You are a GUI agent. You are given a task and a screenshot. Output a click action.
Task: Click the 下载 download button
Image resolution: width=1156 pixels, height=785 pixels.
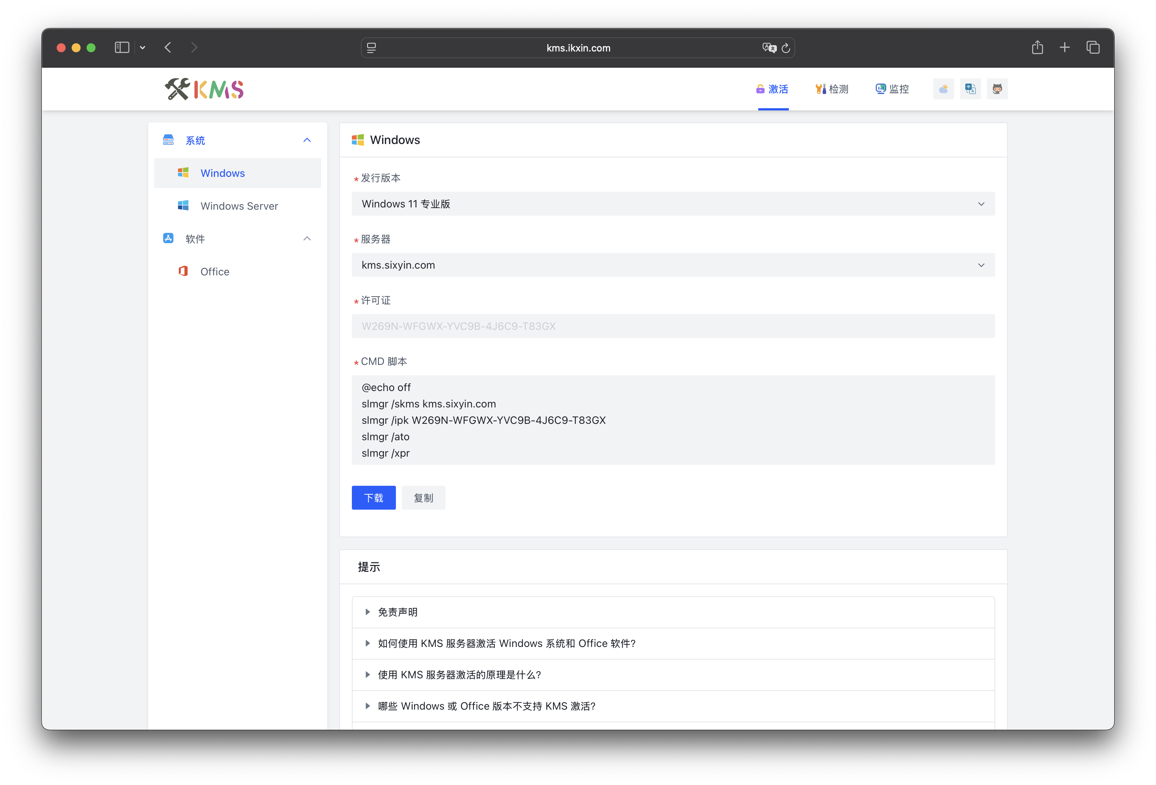[x=374, y=498]
